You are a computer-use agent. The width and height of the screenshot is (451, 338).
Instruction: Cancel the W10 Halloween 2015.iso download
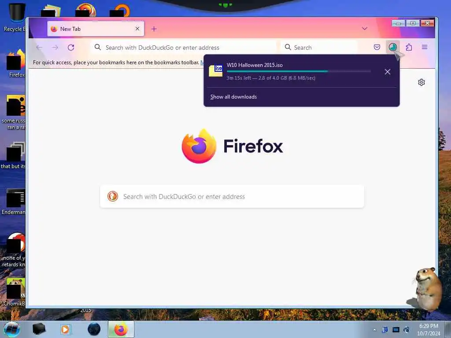click(388, 72)
